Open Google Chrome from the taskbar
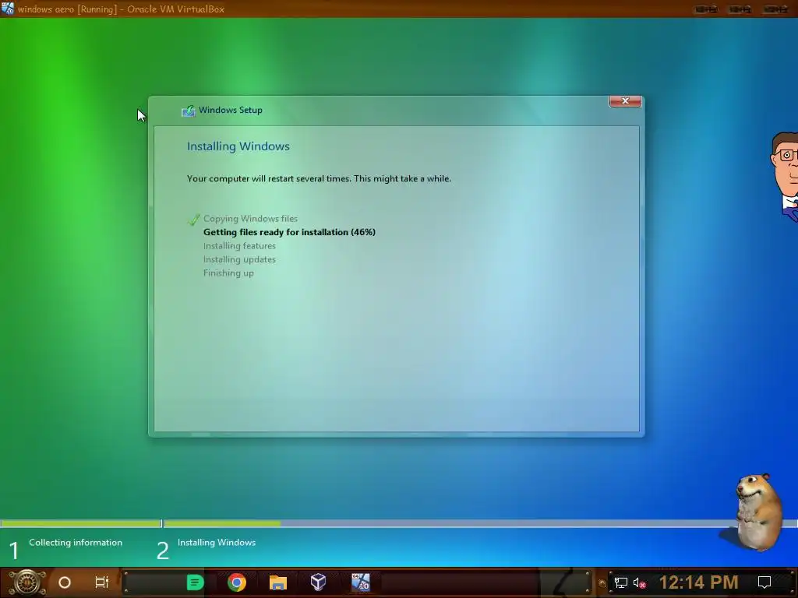 click(237, 582)
